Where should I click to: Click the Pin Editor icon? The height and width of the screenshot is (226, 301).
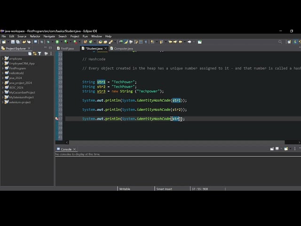[x=199, y=42]
